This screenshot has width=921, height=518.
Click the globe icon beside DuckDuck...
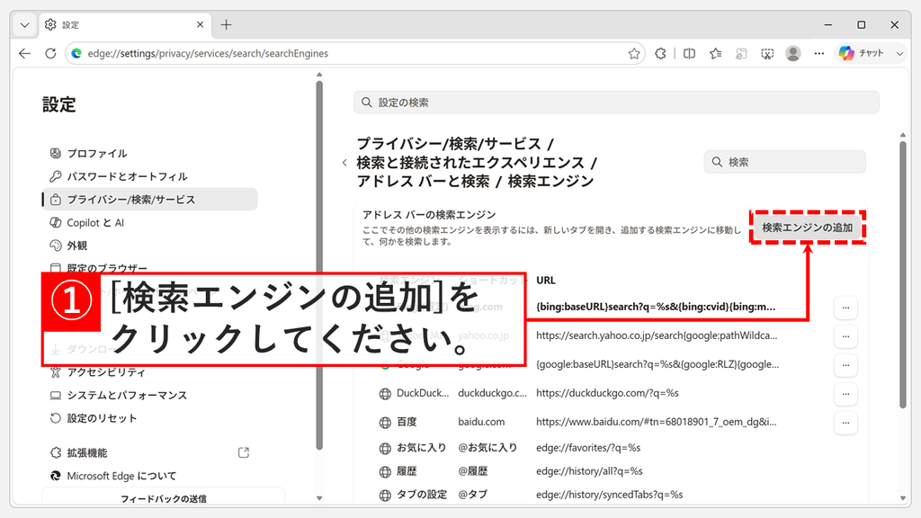pos(385,394)
